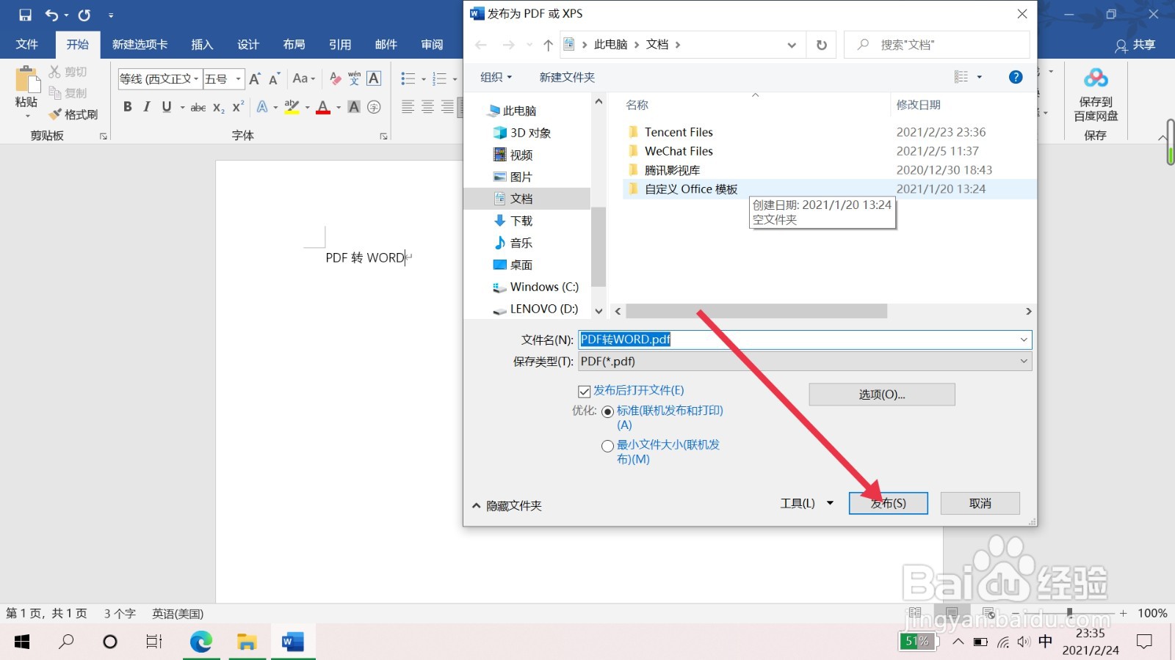The image size is (1175, 660).
Task: Click the clear formatting eraser icon
Action: tap(336, 78)
